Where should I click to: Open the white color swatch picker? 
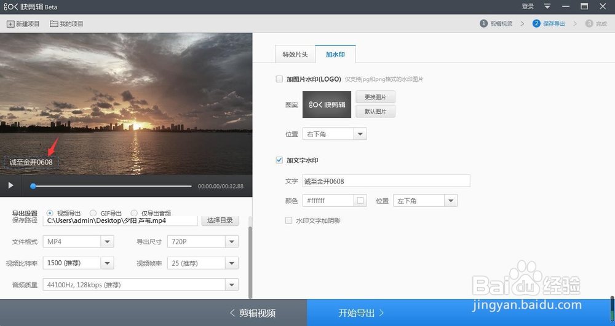(360, 201)
